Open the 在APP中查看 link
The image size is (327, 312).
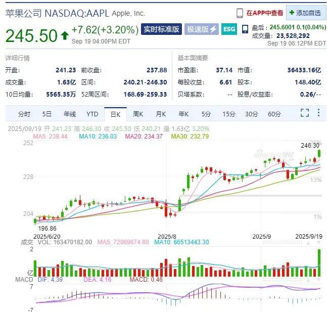(265, 13)
